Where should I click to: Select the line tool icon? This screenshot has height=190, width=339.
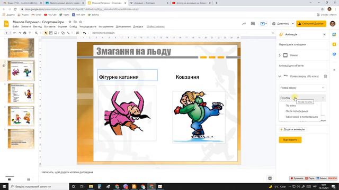[68, 33]
